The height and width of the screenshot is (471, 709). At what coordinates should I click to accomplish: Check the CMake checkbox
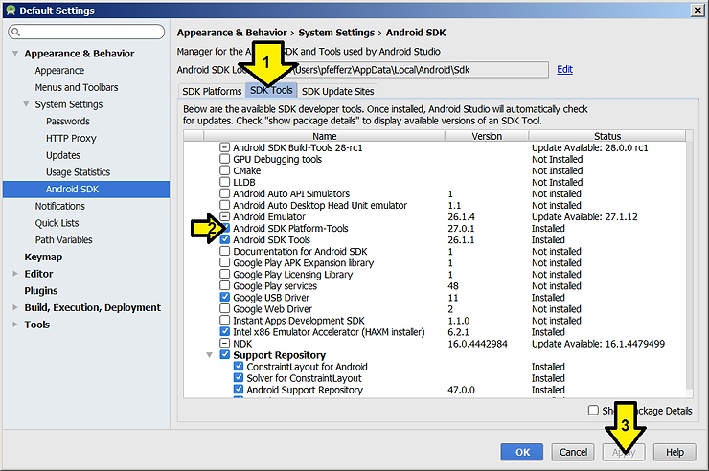[225, 170]
